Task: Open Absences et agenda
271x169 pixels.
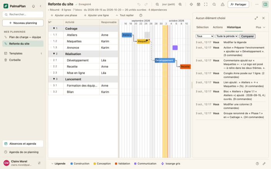Action: [23, 143]
